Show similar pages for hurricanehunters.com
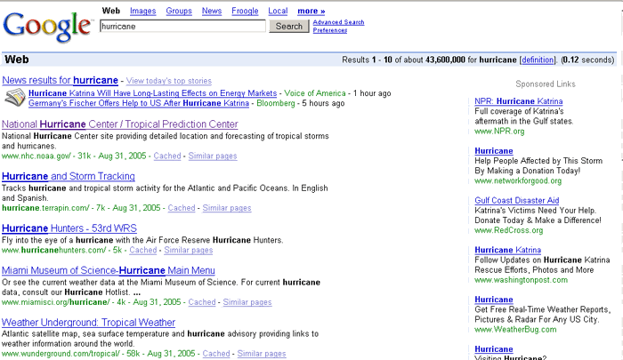Viewport: 623px width, 360px height. coord(189,251)
